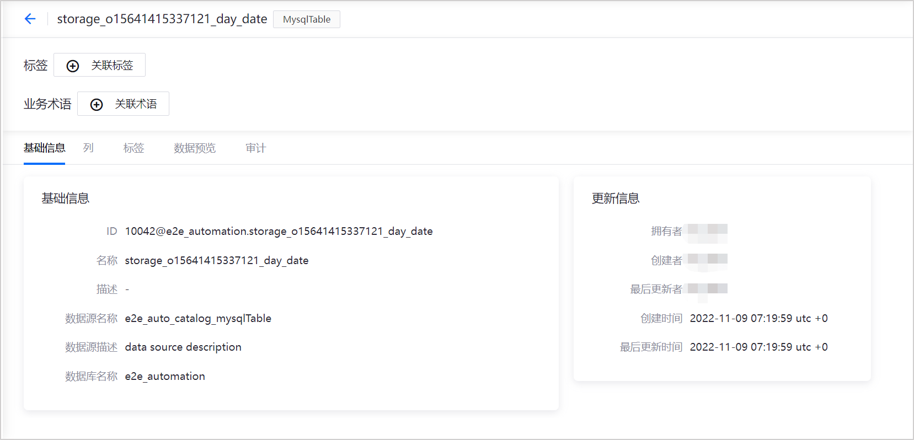This screenshot has height=440, width=914.
Task: Click the ID field label
Action: (112, 231)
